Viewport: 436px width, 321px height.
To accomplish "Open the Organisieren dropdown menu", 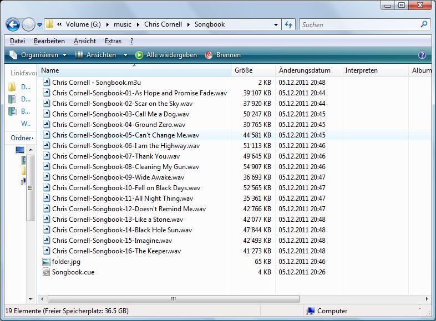I will tap(38, 55).
